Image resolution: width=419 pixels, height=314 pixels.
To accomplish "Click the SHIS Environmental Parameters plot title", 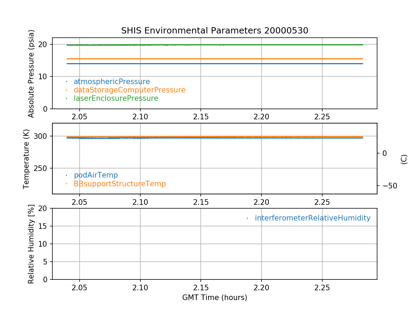I will click(214, 31).
